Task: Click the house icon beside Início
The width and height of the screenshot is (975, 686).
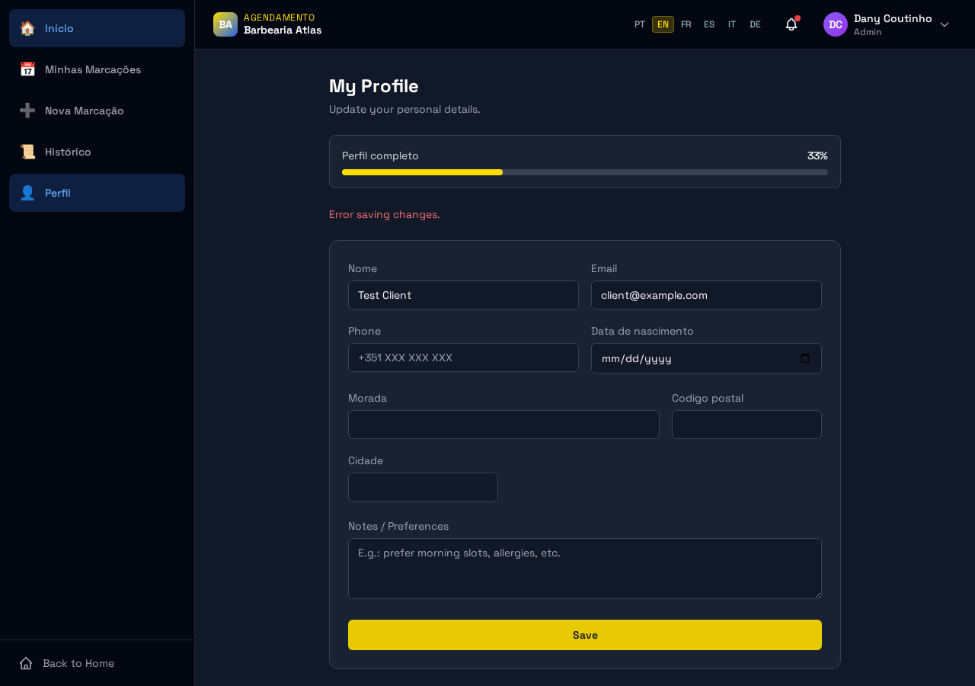Action: click(x=27, y=28)
